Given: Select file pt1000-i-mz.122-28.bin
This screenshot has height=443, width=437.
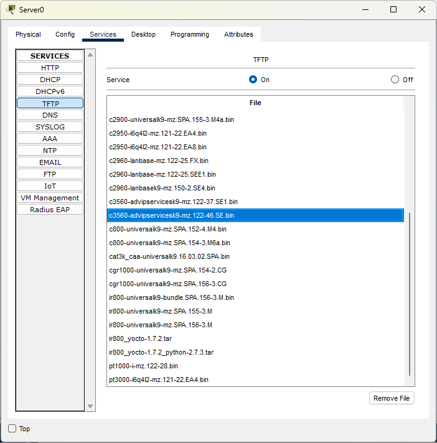Looking at the screenshot, I should coord(255,366).
